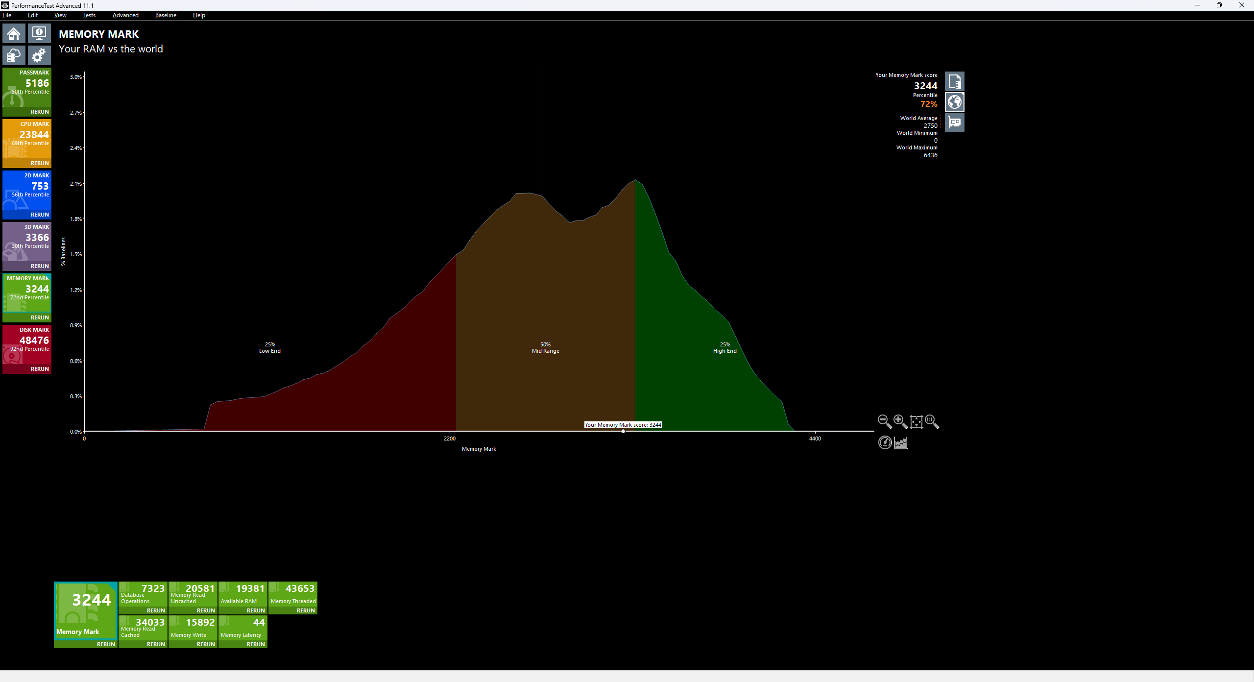
Task: Open the Baseline menu
Action: (x=166, y=15)
